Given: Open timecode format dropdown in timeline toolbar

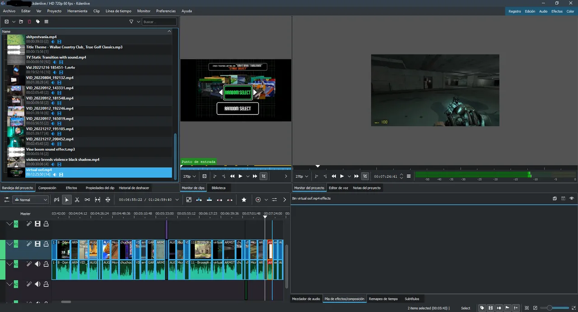Looking at the screenshot, I should [x=177, y=200].
